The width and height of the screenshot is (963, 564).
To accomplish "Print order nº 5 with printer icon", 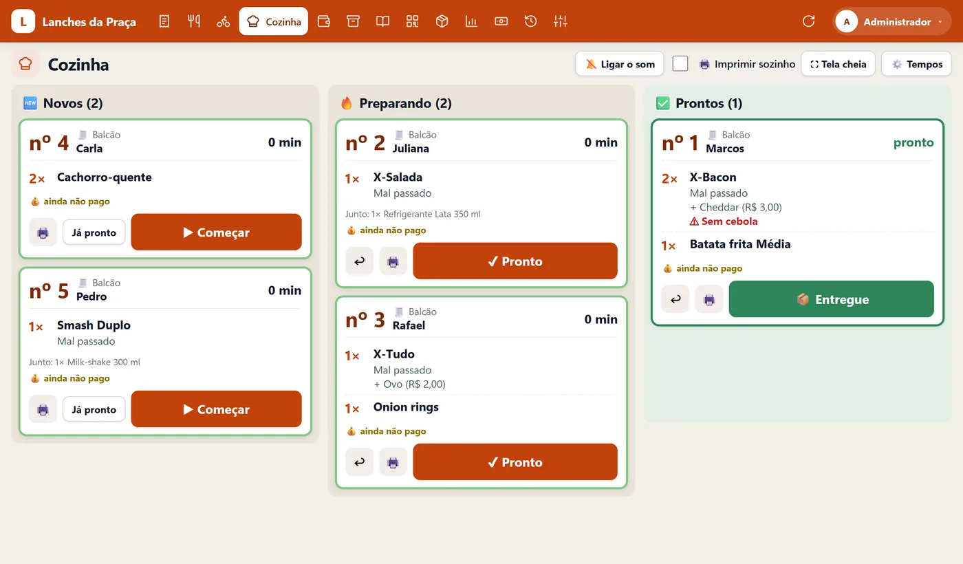I will coord(43,410).
